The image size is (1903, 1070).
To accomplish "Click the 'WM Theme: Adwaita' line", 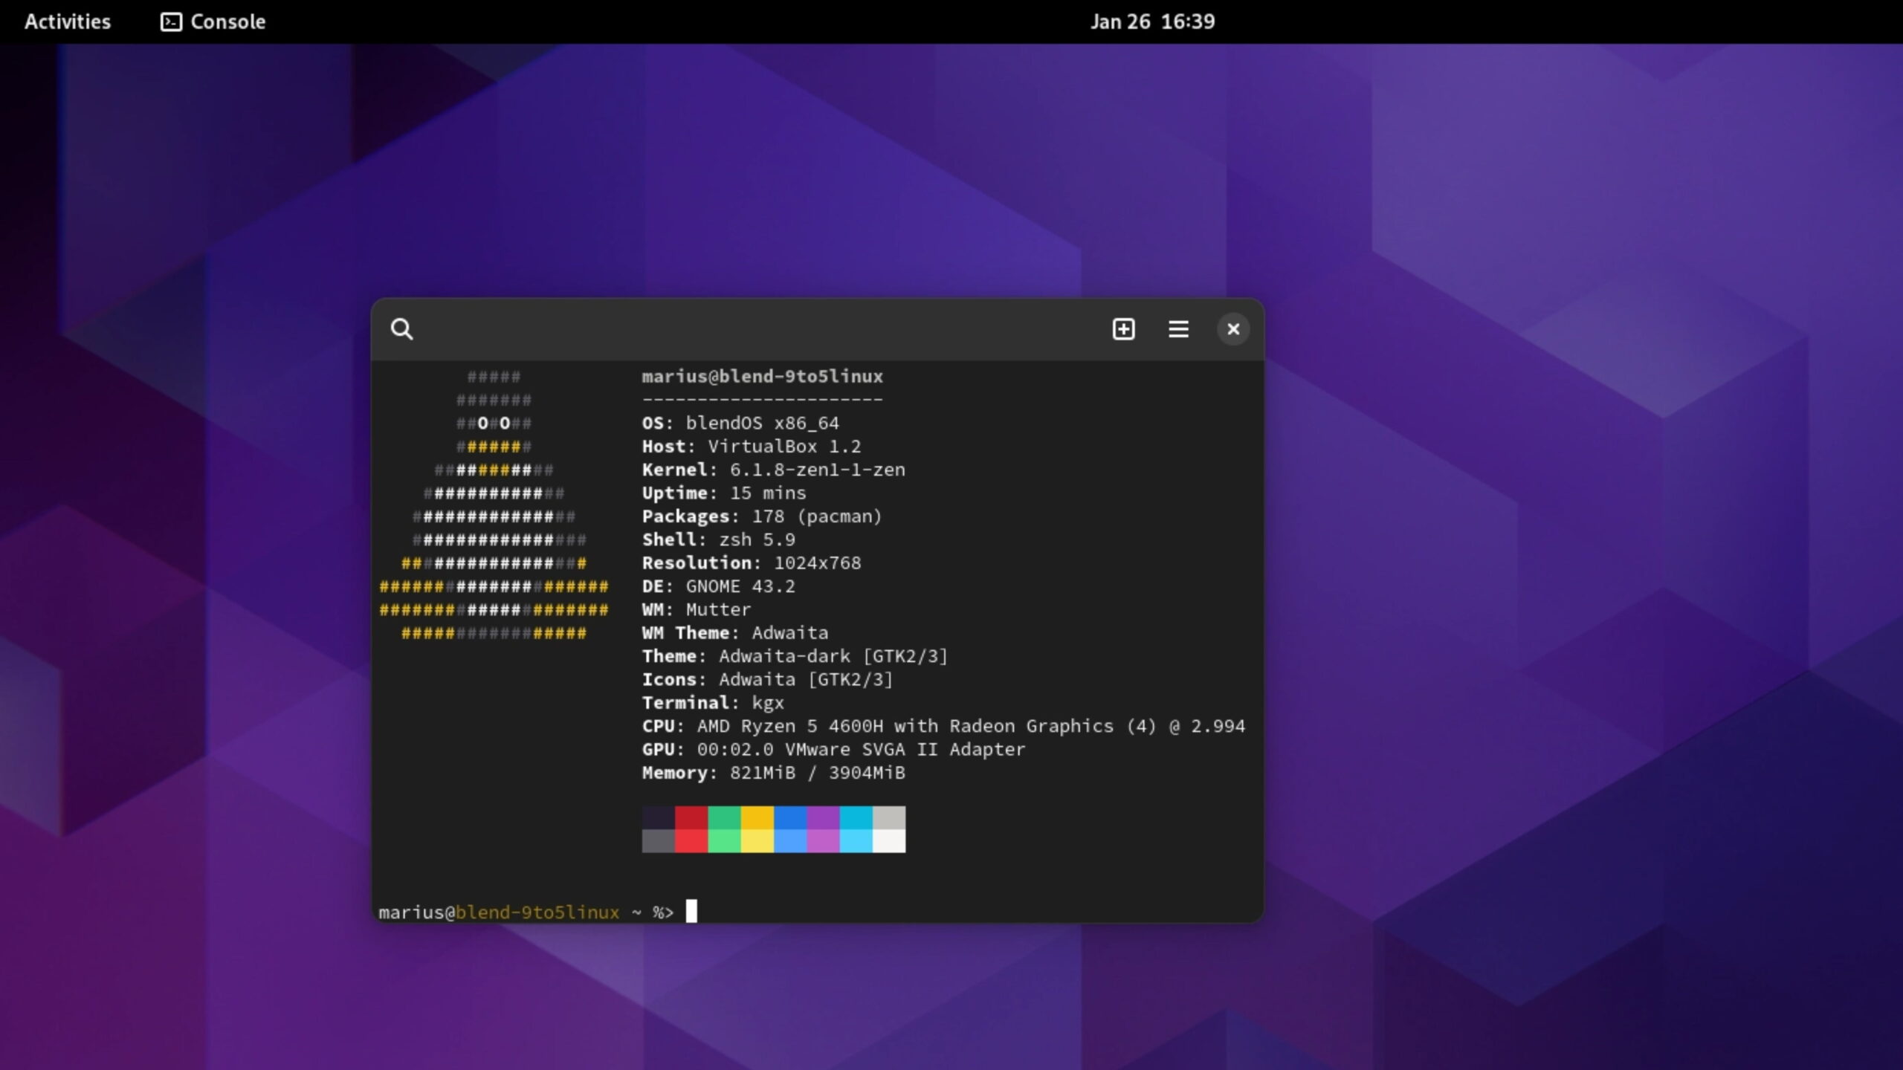I will click(x=735, y=633).
